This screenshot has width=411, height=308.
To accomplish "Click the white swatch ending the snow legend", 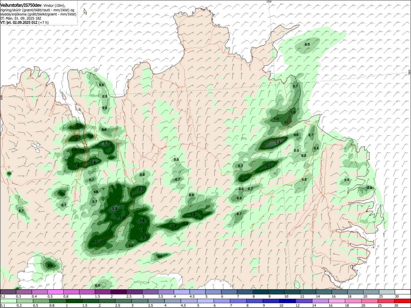I will coord(403,292).
